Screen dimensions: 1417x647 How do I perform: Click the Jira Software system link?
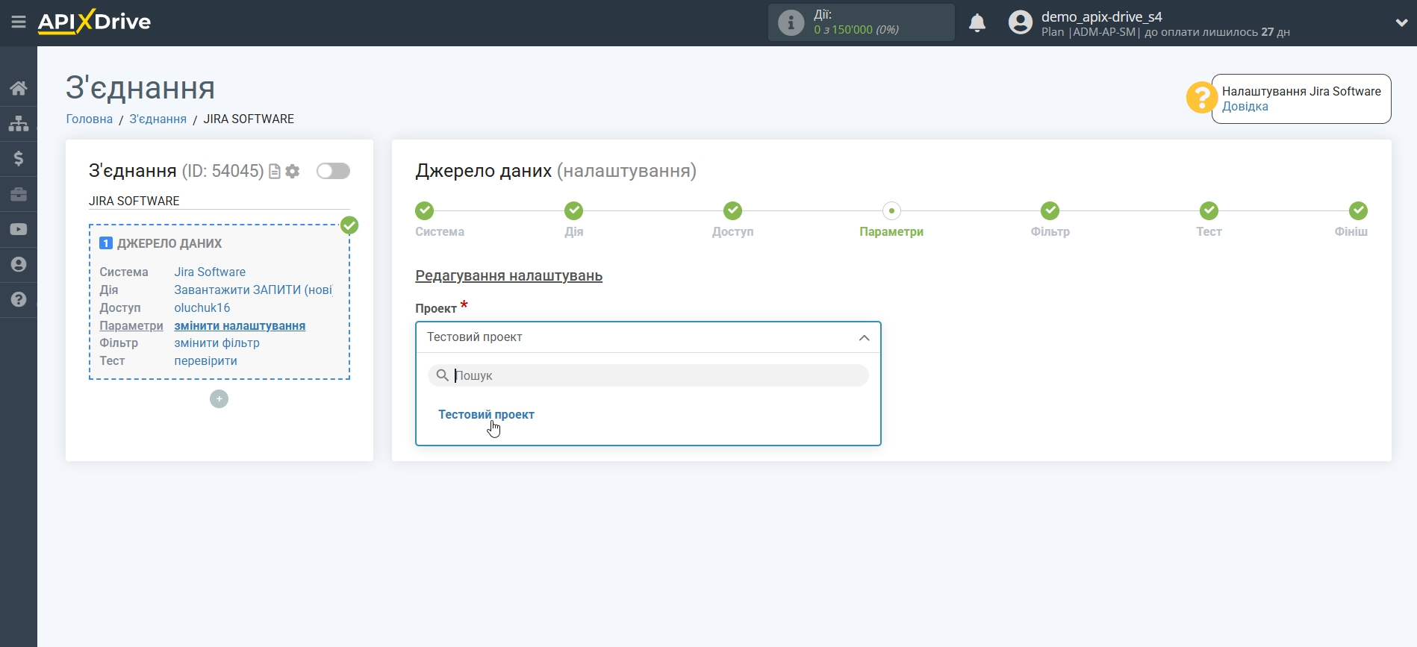(210, 272)
